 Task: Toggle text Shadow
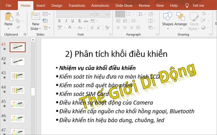[79, 21]
